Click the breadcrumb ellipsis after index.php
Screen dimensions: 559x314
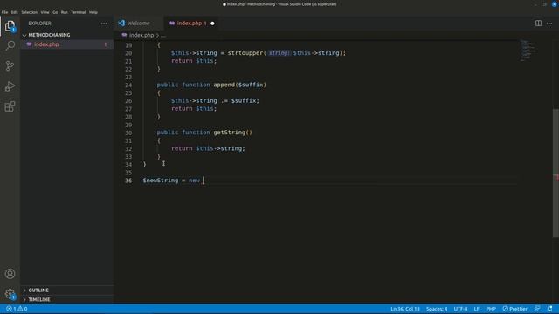[163, 36]
